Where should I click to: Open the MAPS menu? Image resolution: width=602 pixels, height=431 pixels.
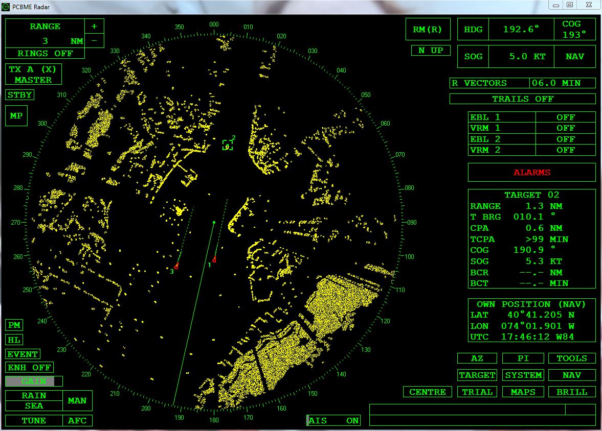point(523,392)
